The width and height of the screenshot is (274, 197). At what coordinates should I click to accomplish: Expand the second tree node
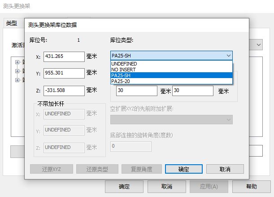click(x=17, y=71)
